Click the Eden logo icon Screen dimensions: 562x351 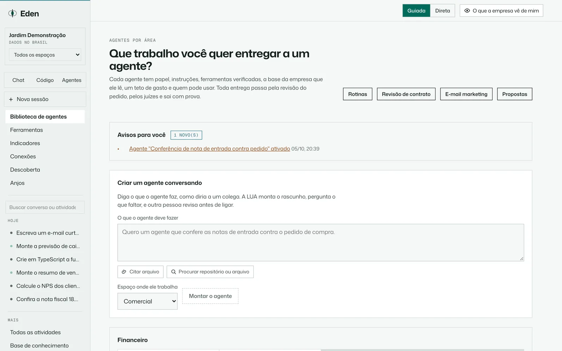coord(12,13)
